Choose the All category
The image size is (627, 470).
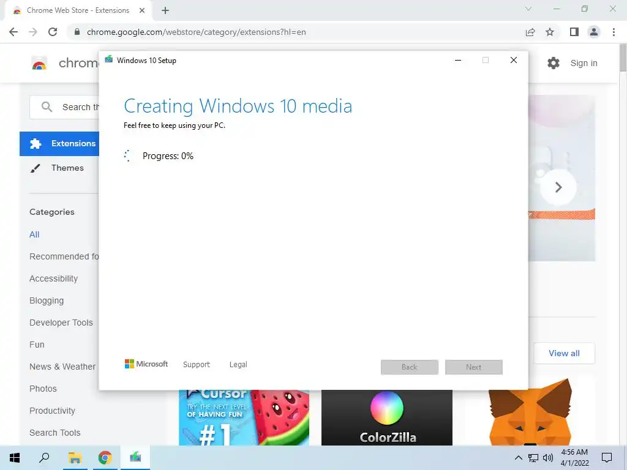(34, 234)
